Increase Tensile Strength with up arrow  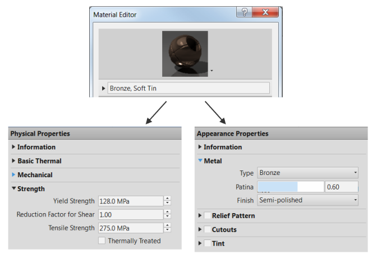pos(167,225)
